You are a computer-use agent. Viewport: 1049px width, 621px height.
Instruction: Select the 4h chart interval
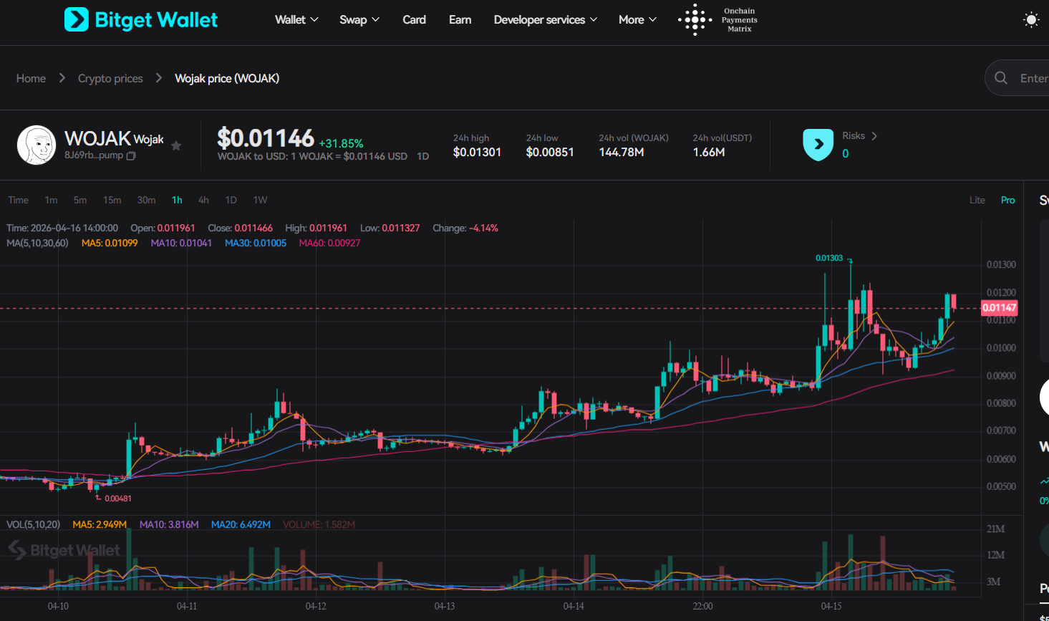click(x=203, y=200)
